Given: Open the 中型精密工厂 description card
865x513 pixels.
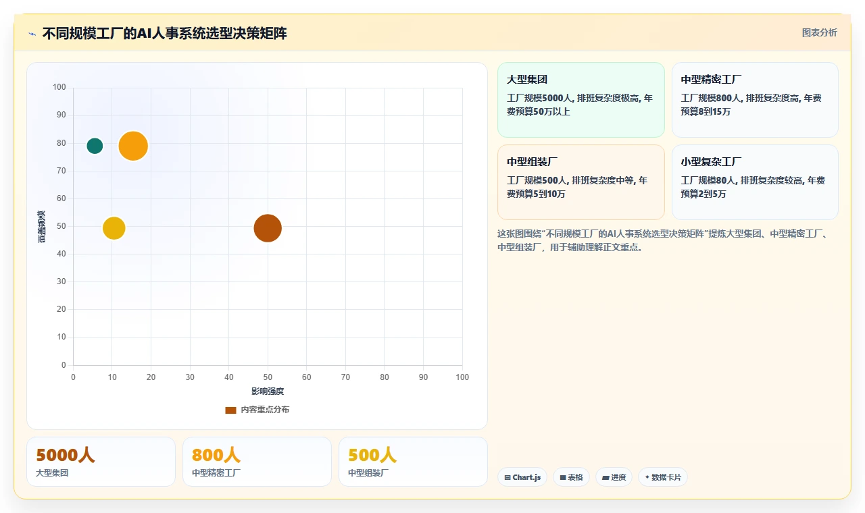Looking at the screenshot, I should pyautogui.click(x=755, y=100).
